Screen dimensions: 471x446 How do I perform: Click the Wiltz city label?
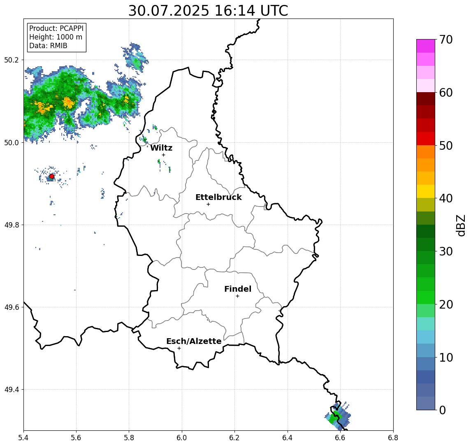click(161, 148)
